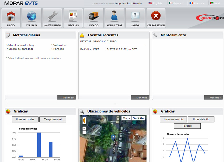Click the MOPAR EVTS logo
Viewport: 224px width, 162px height.
pos(21,3)
